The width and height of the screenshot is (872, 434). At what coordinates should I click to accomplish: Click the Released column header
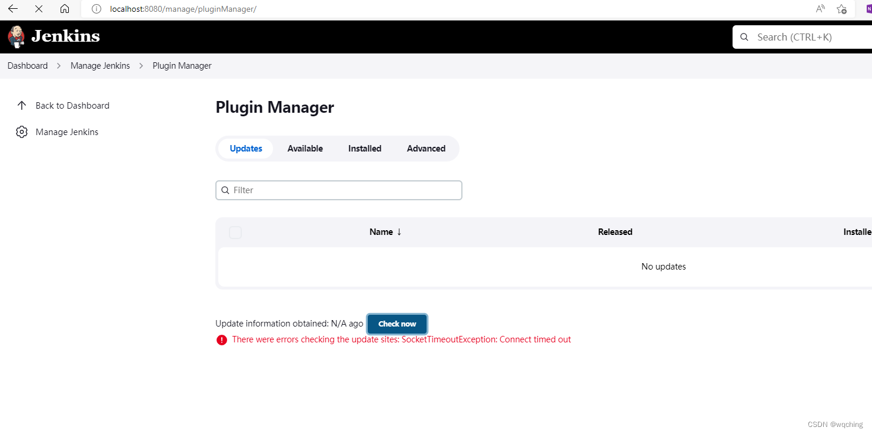pos(614,231)
